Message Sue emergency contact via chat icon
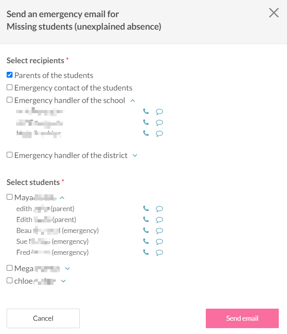The height and width of the screenshot is (334, 287). tap(159, 242)
